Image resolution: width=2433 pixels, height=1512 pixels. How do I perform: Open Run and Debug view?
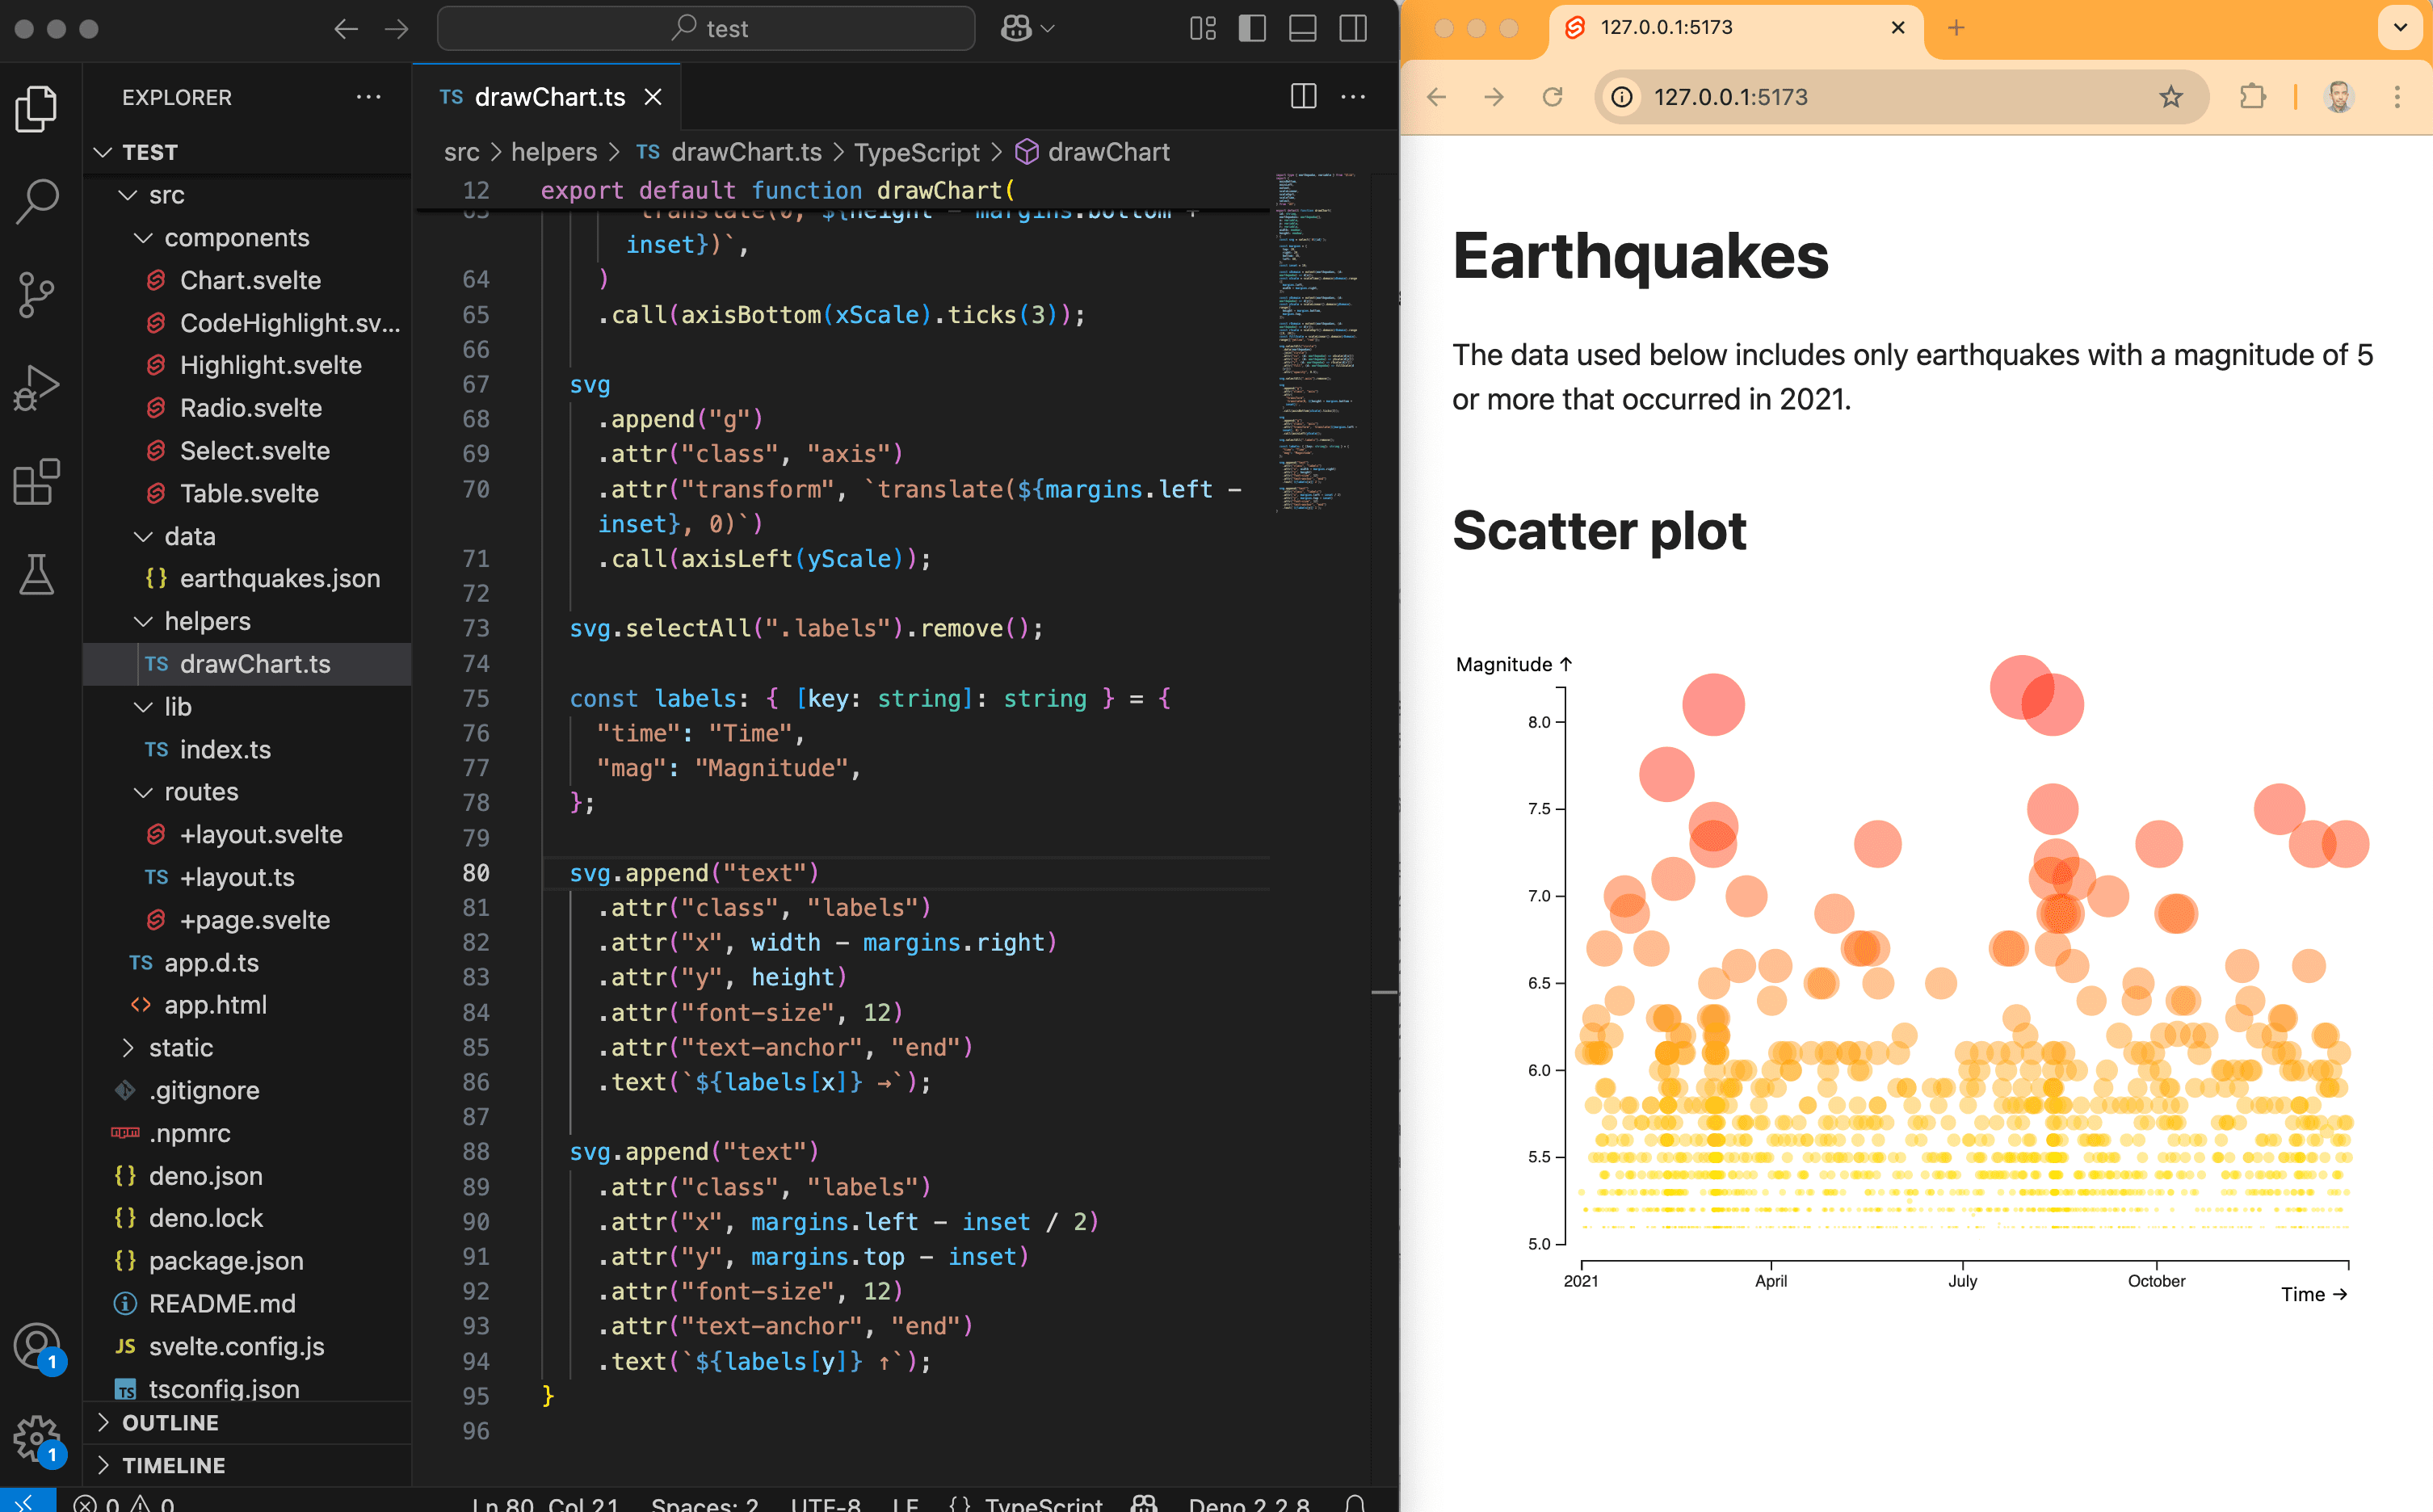37,388
